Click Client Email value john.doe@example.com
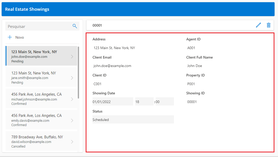278x157 pixels. click(113, 66)
